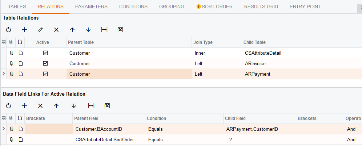This screenshot has width=362, height=146.
Task: Switch to the Parameters tab
Action: [91, 7]
